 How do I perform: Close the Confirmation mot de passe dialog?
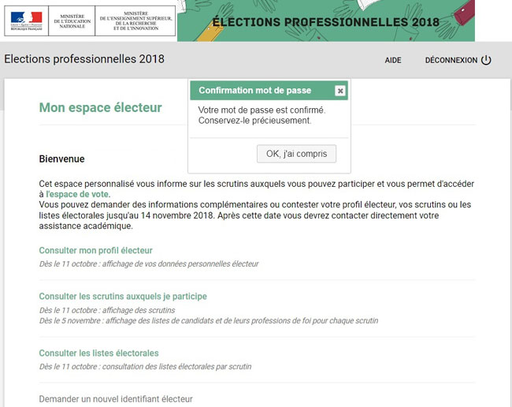340,91
